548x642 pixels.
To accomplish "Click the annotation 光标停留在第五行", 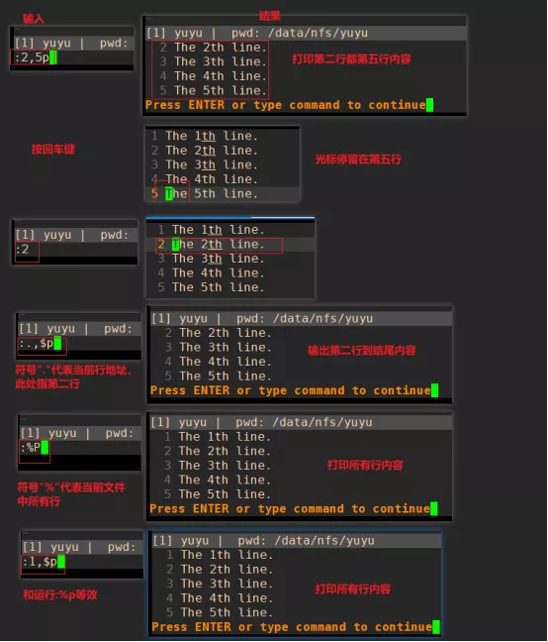I will tap(358, 160).
